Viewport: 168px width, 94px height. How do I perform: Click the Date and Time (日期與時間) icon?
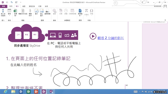72,11
